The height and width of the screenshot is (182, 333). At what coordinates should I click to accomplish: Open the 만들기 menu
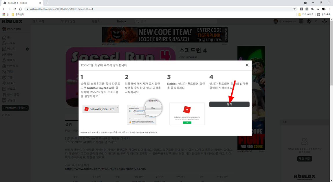point(96,21)
